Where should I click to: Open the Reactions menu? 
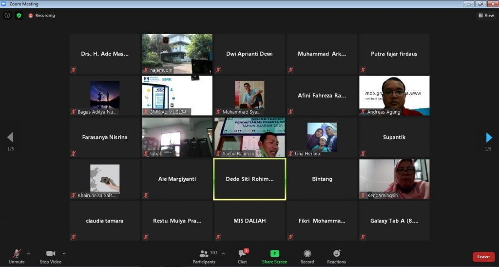click(x=336, y=256)
